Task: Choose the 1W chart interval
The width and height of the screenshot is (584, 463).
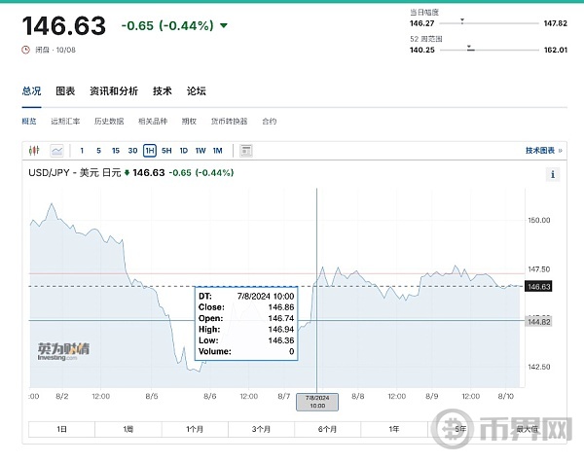Action: [x=201, y=151]
